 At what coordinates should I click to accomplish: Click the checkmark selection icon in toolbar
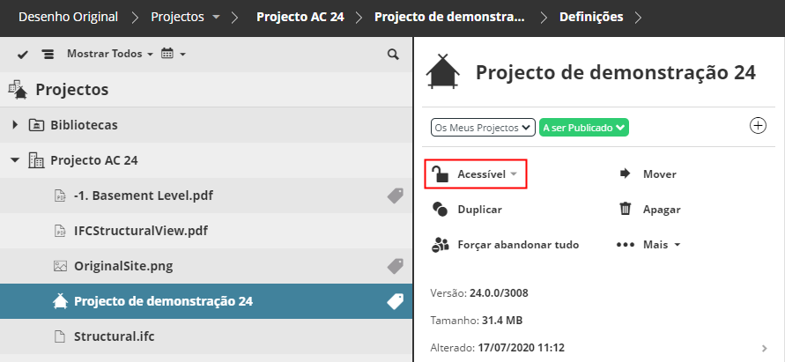(x=23, y=55)
